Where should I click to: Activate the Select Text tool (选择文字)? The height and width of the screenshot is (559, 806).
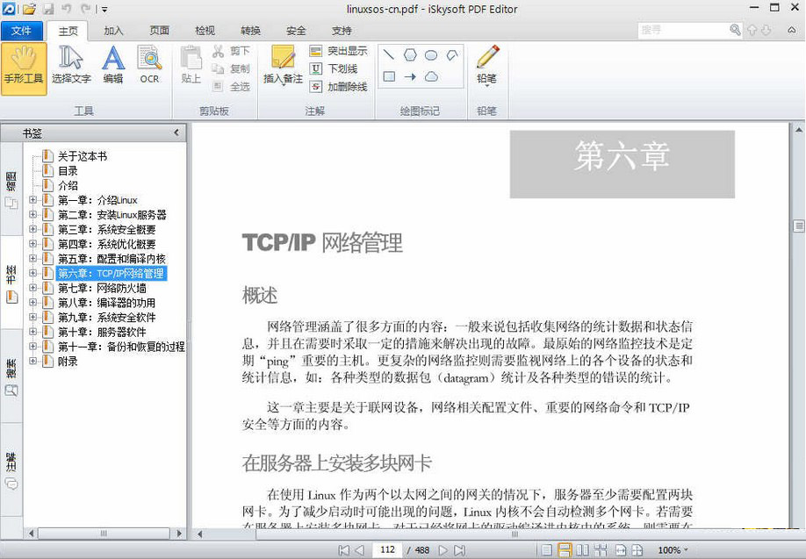(x=71, y=65)
